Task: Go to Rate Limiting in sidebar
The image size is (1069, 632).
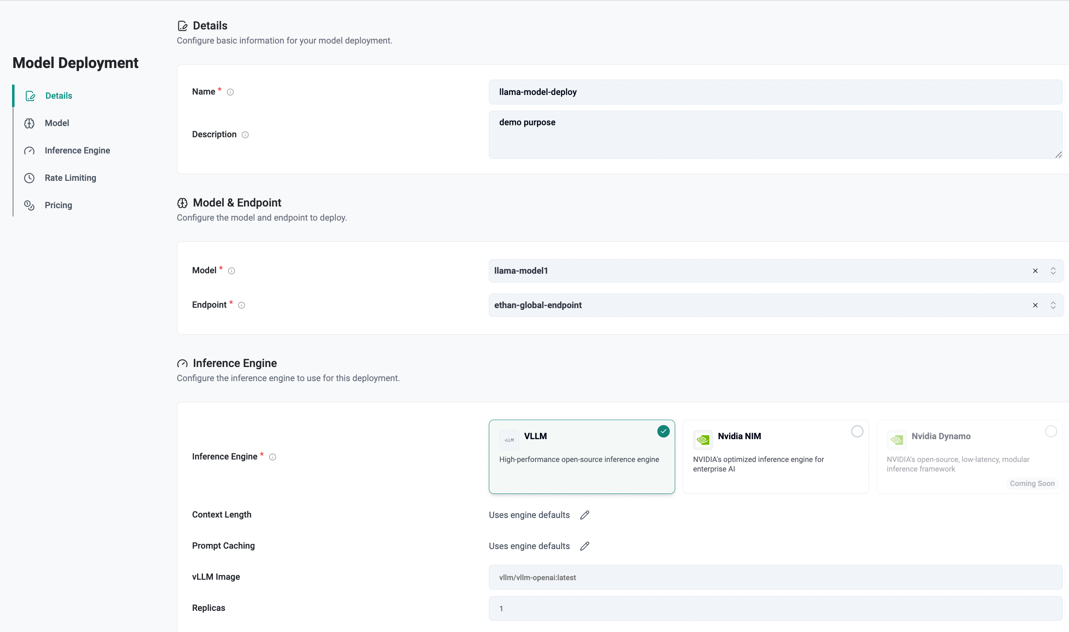Action: [x=70, y=178]
